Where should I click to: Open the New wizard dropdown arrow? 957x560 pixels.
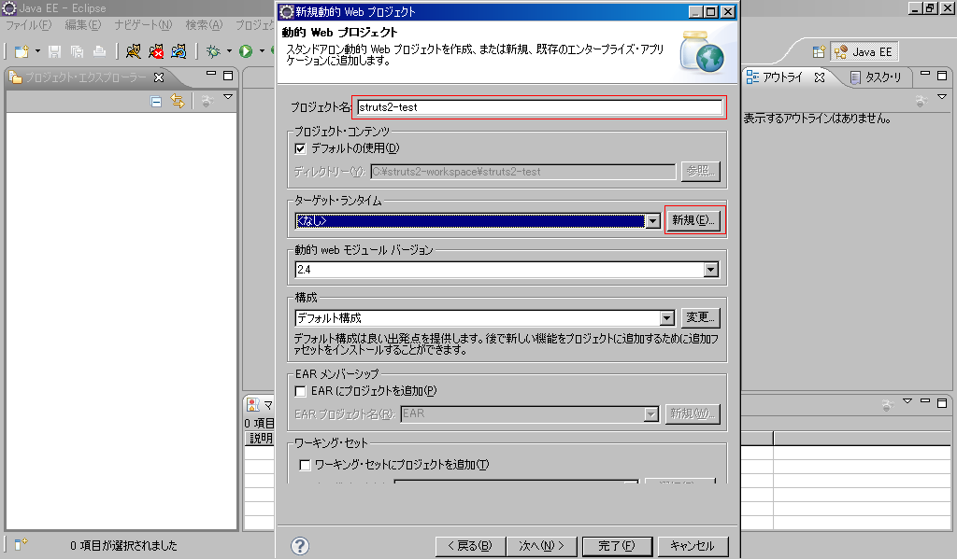click(x=37, y=51)
